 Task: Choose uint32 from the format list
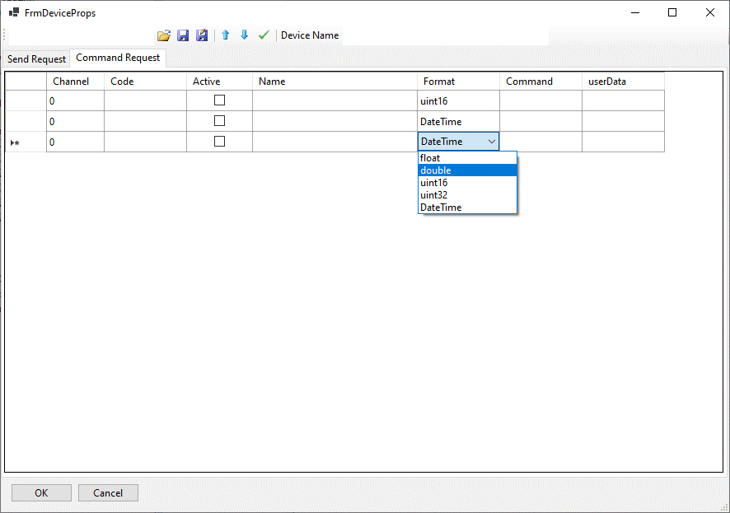[467, 195]
